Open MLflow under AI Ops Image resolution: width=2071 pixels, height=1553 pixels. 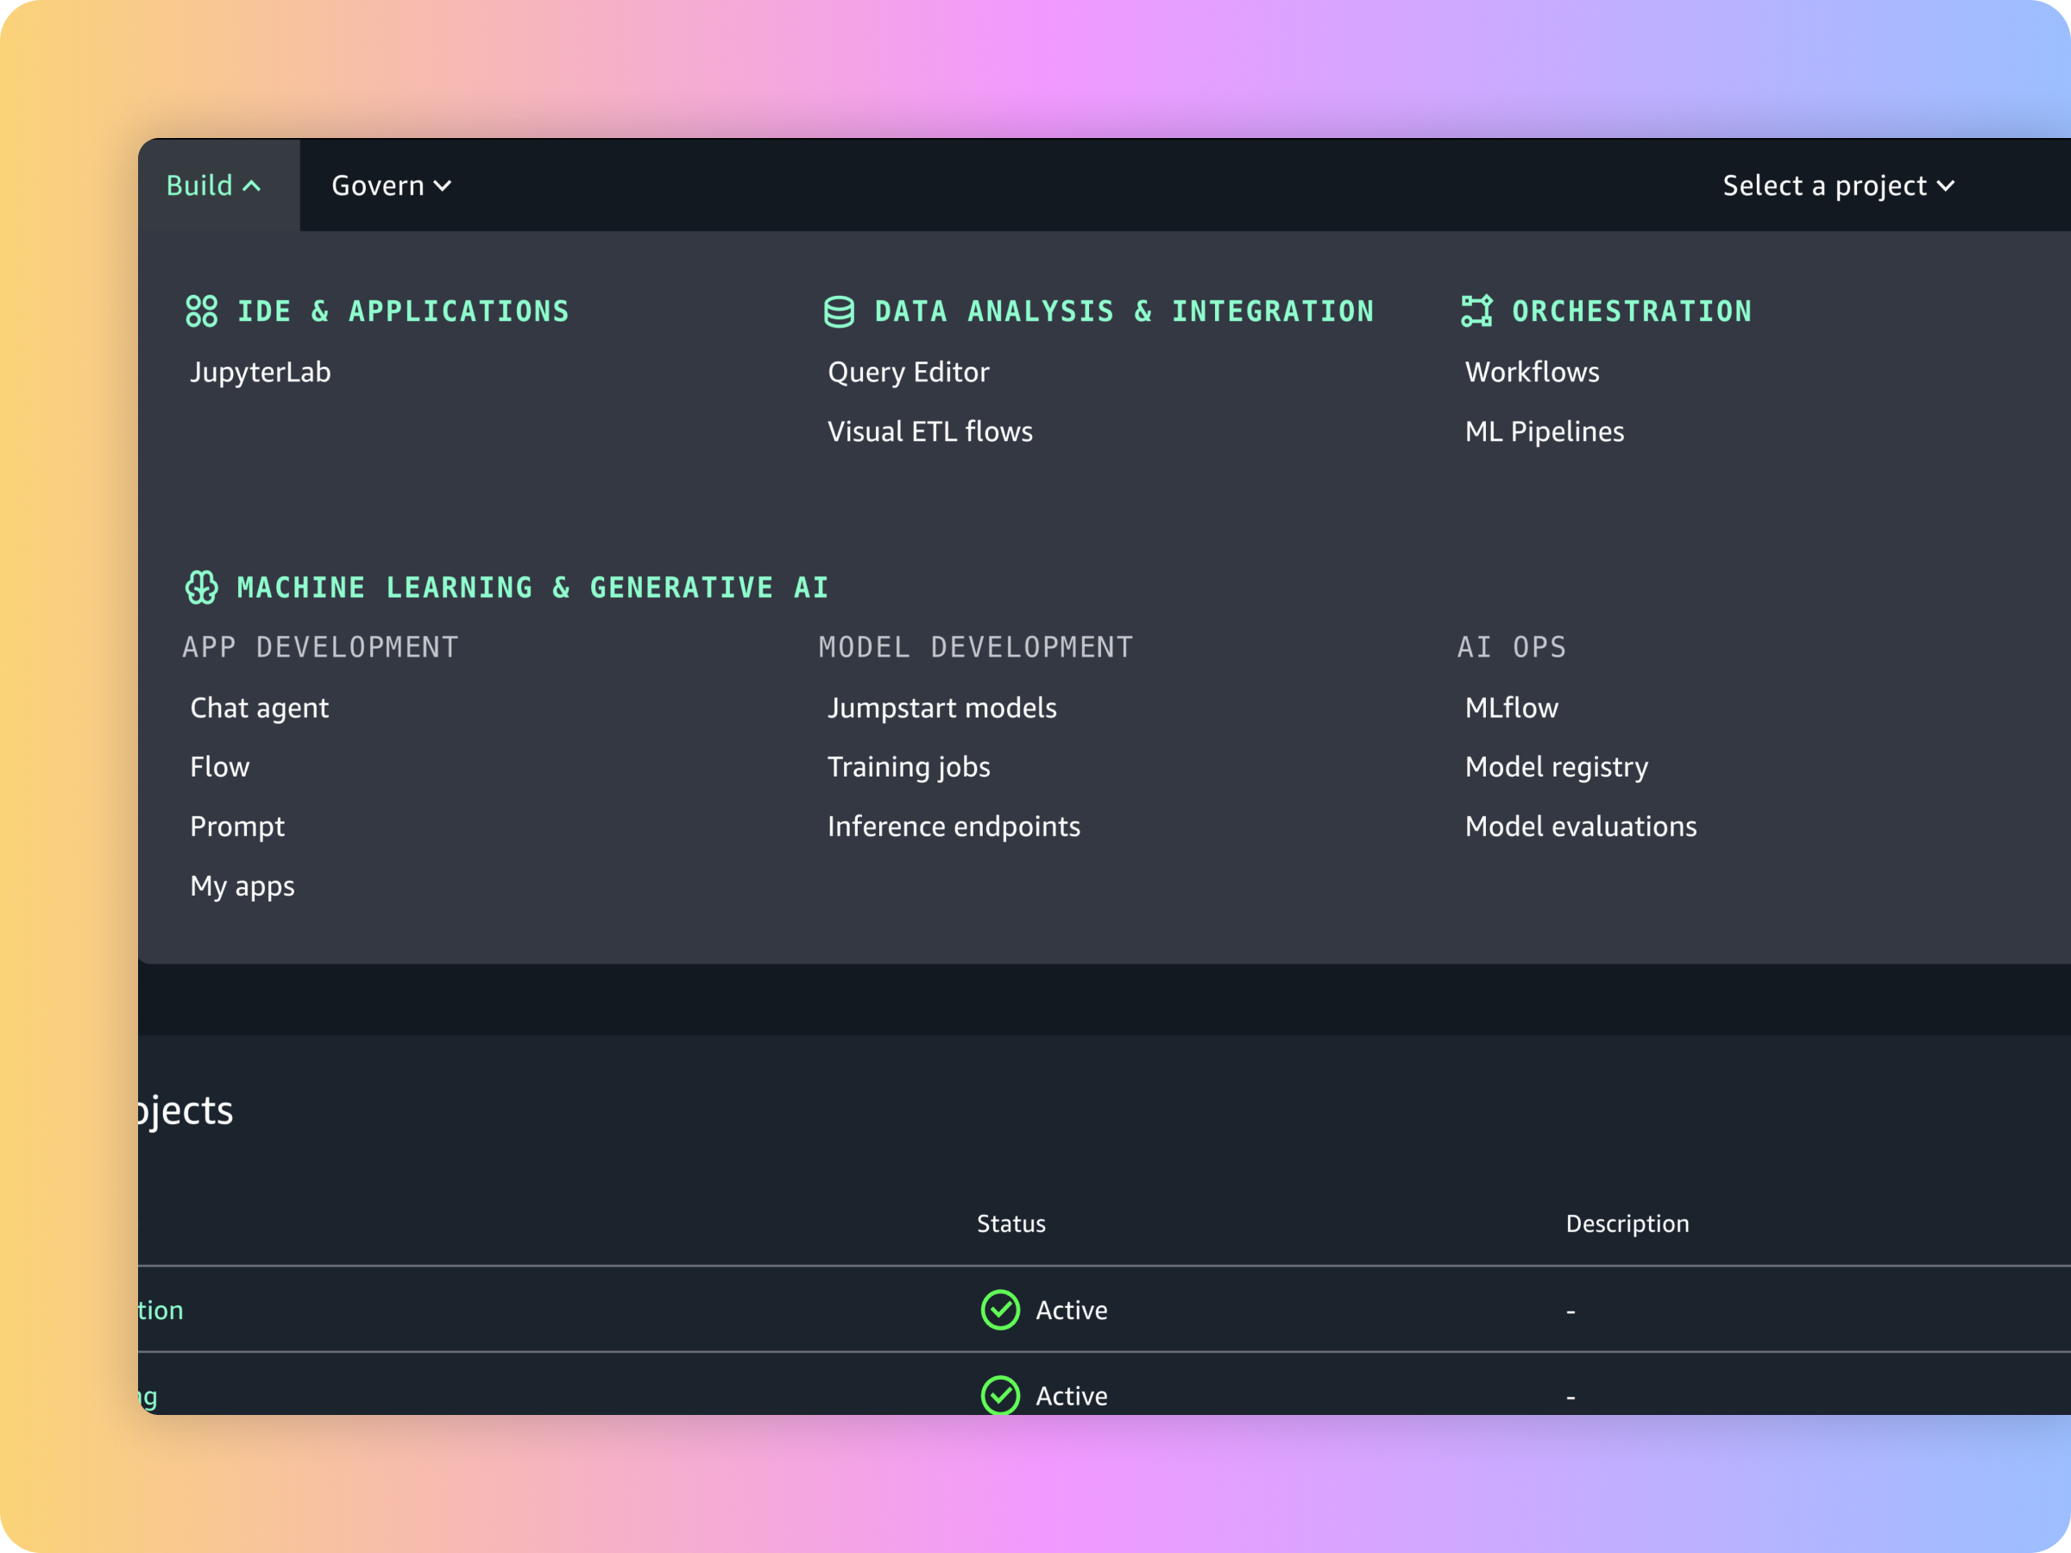coord(1511,707)
